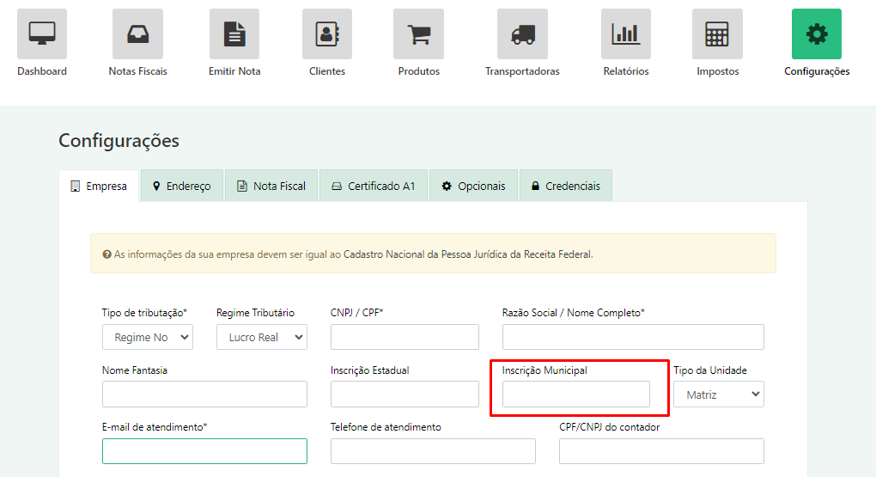Viewport: 876px width, 477px height.
Task: Open Produtos shopping cart icon
Action: point(418,34)
